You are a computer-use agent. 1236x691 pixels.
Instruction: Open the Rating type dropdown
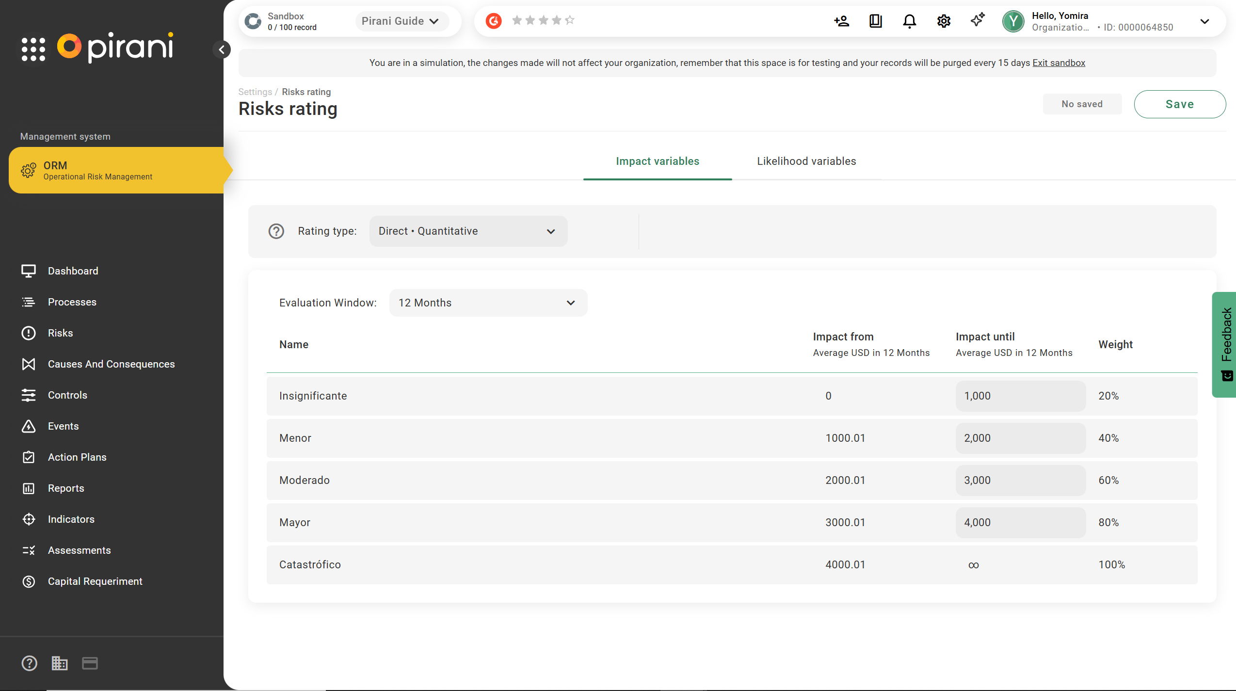(468, 231)
